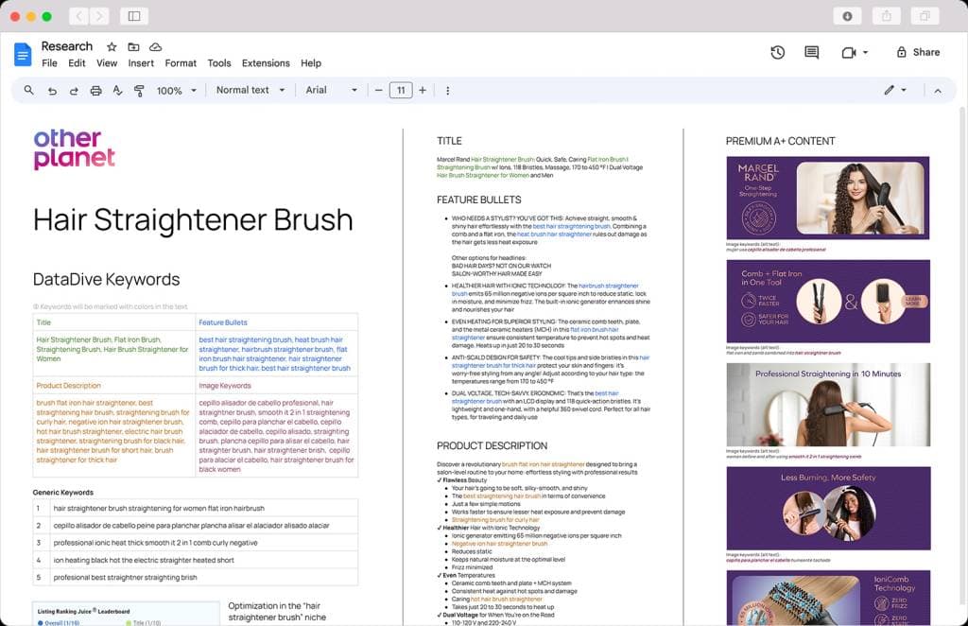Screen dimensions: 968x626
Task: Open the Normal text style dropdown
Action: [251, 90]
